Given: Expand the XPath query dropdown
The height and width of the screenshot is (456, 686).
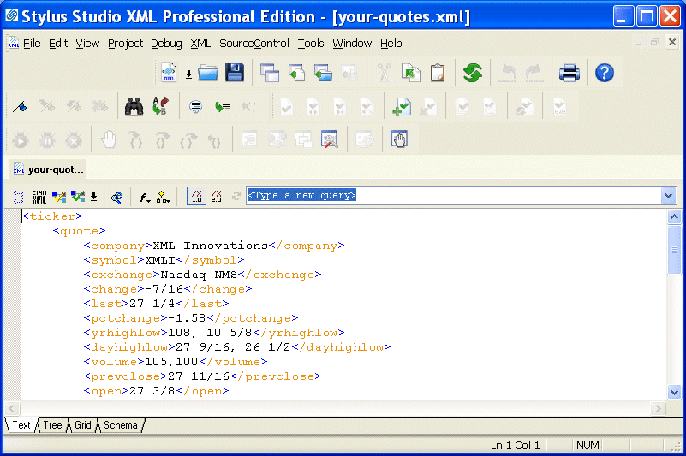Looking at the screenshot, I should click(x=669, y=196).
